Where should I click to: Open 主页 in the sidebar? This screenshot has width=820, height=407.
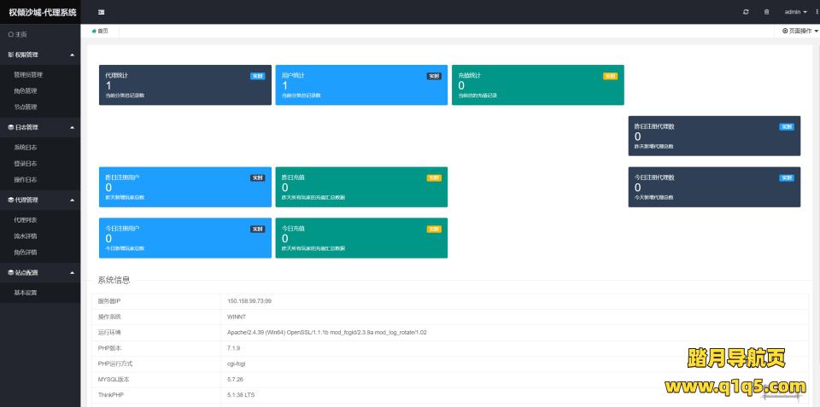tap(17, 34)
